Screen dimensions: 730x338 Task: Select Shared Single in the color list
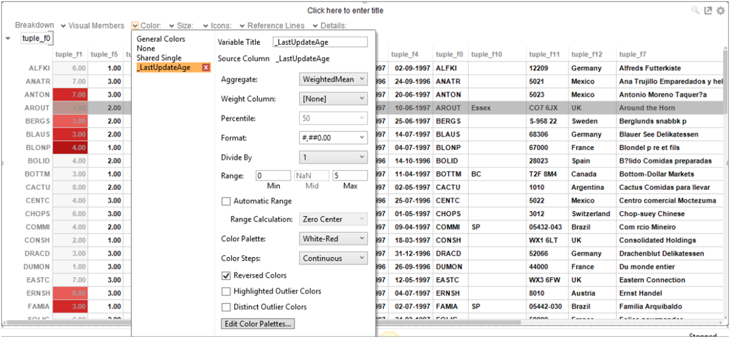[x=159, y=58]
